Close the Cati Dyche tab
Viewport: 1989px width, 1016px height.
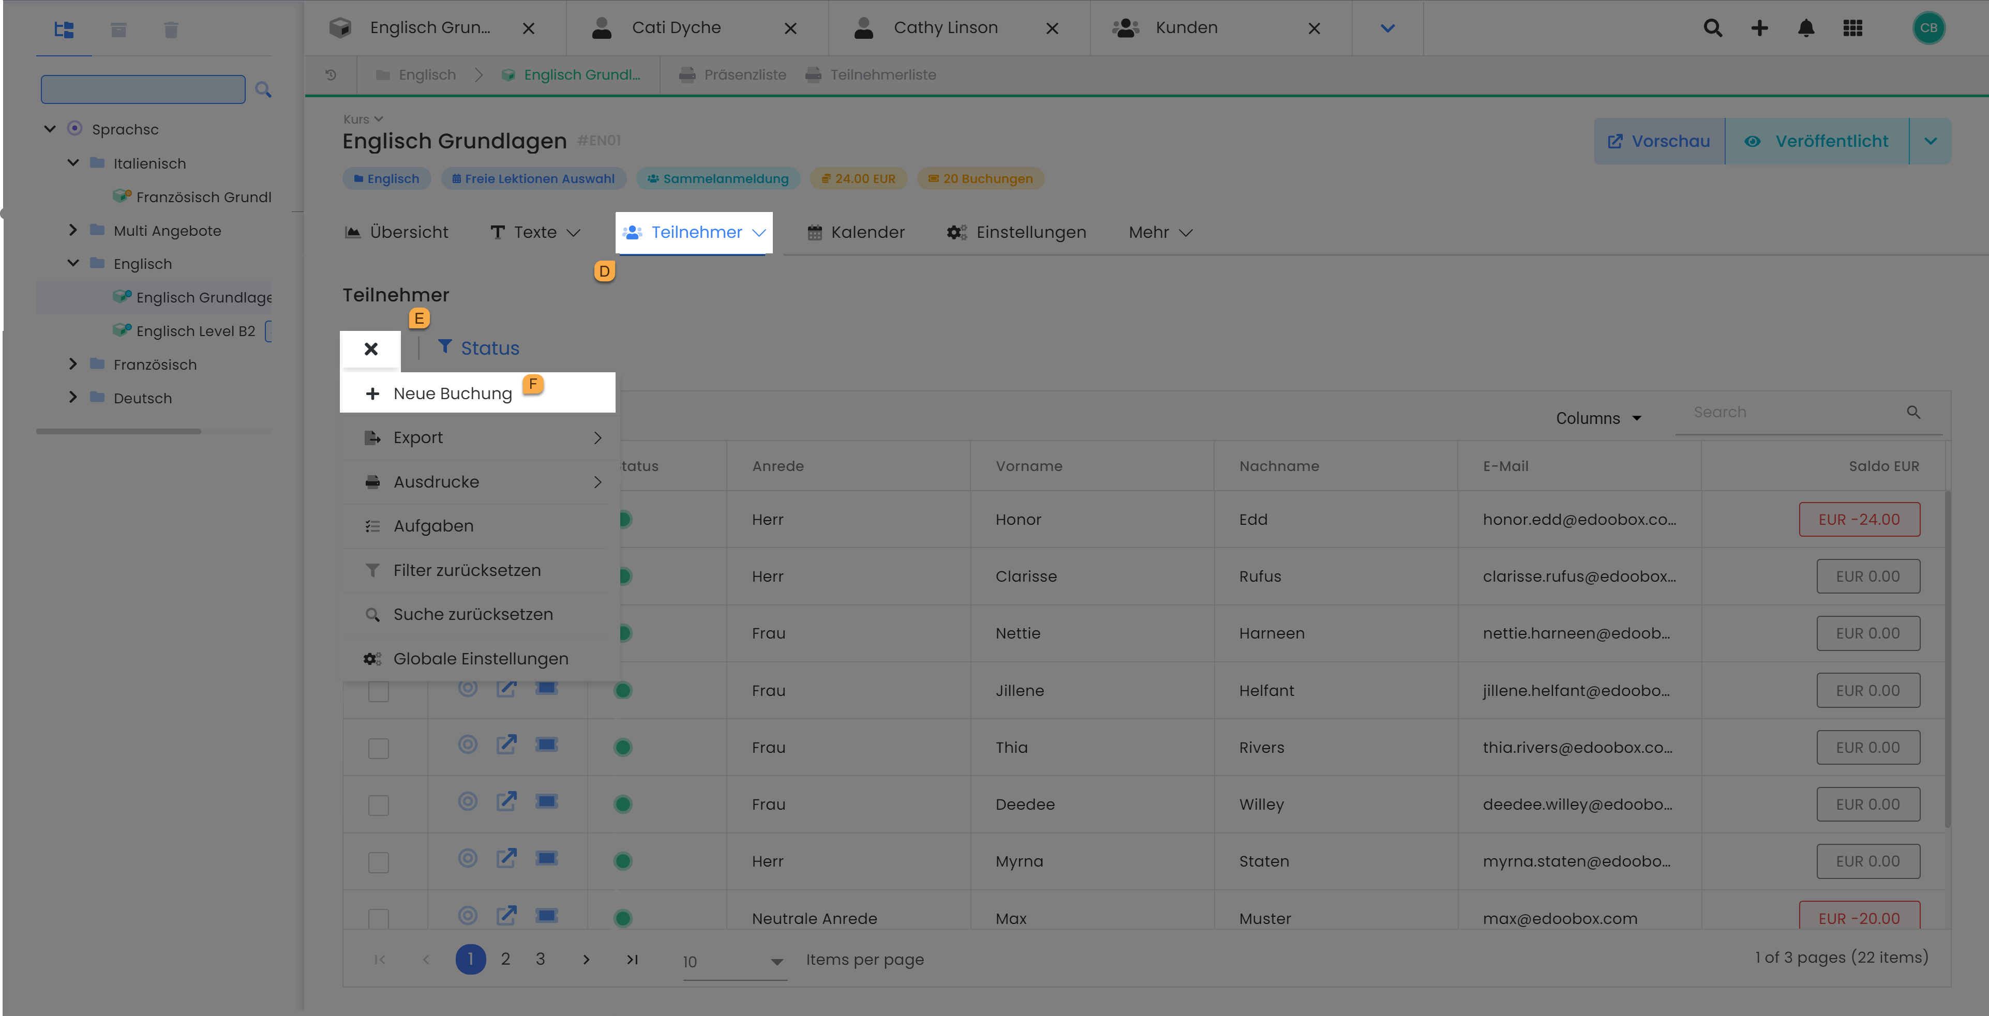790,28
